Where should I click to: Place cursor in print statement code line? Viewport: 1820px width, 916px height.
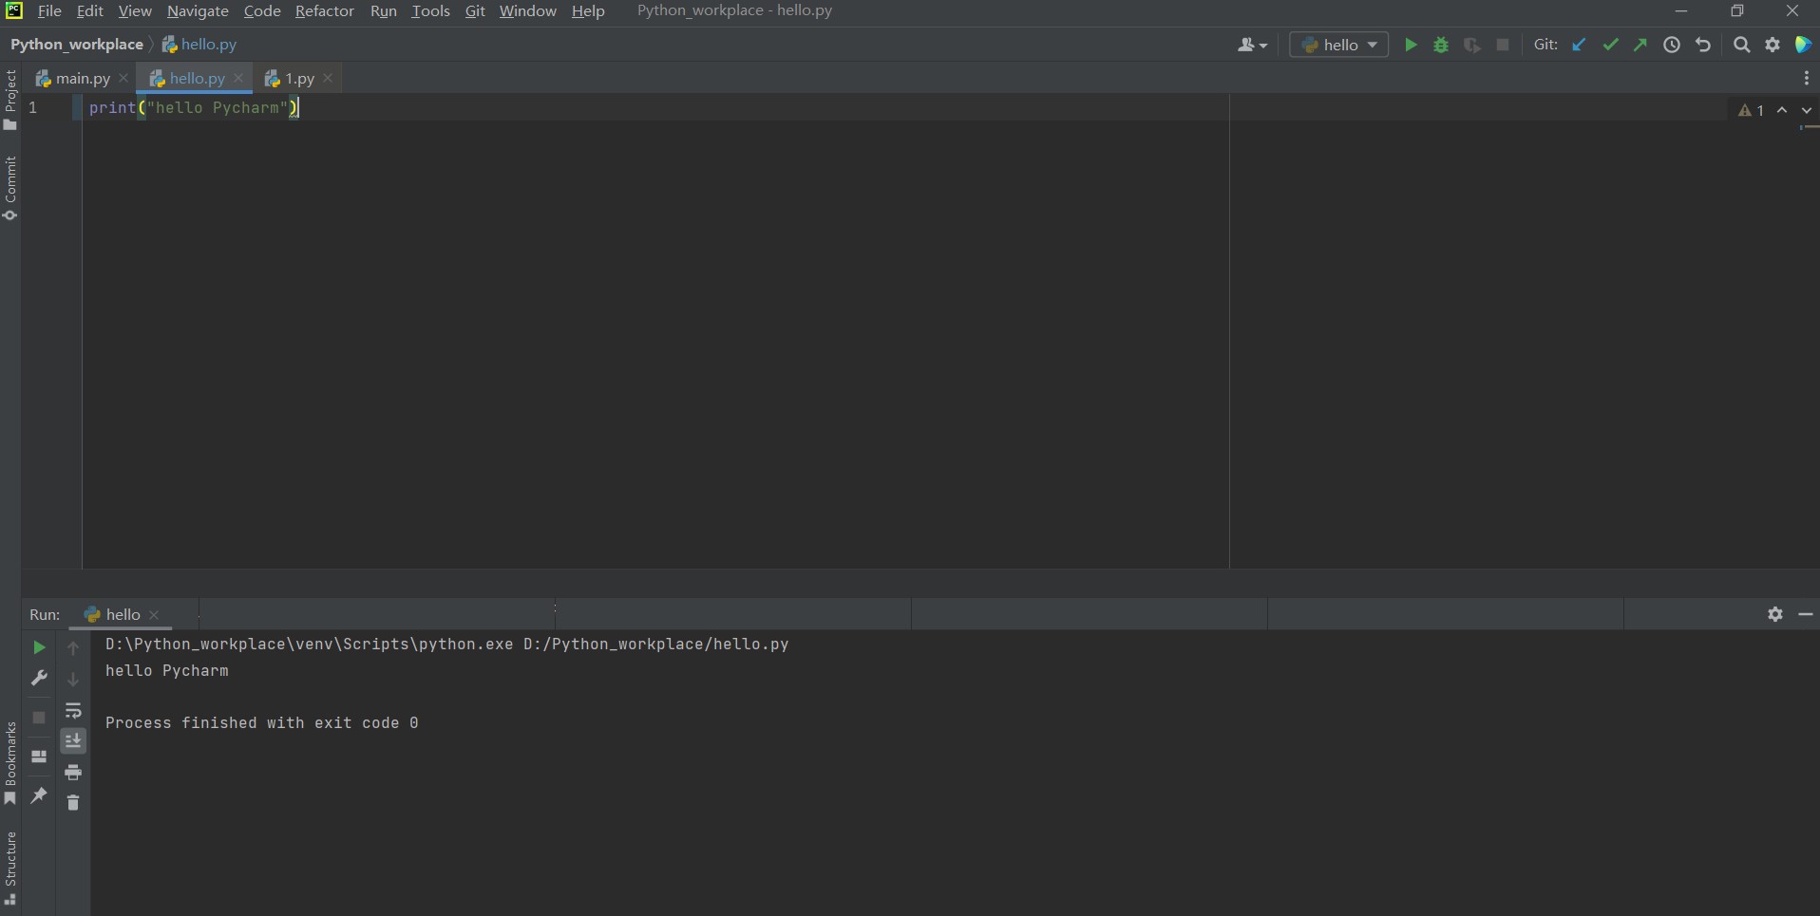pos(194,108)
